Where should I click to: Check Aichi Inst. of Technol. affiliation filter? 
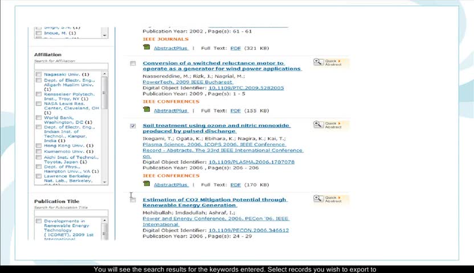[39, 157]
